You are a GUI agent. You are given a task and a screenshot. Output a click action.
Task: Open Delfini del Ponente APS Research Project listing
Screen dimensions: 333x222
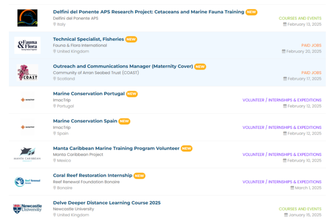pos(148,12)
